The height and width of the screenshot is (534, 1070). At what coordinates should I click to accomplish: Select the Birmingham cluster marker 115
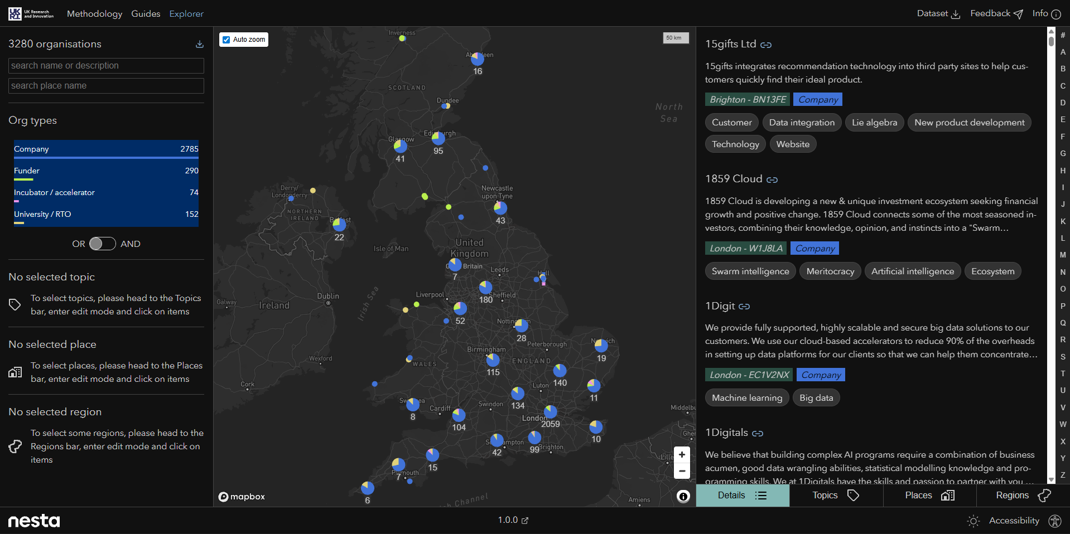[x=493, y=360]
